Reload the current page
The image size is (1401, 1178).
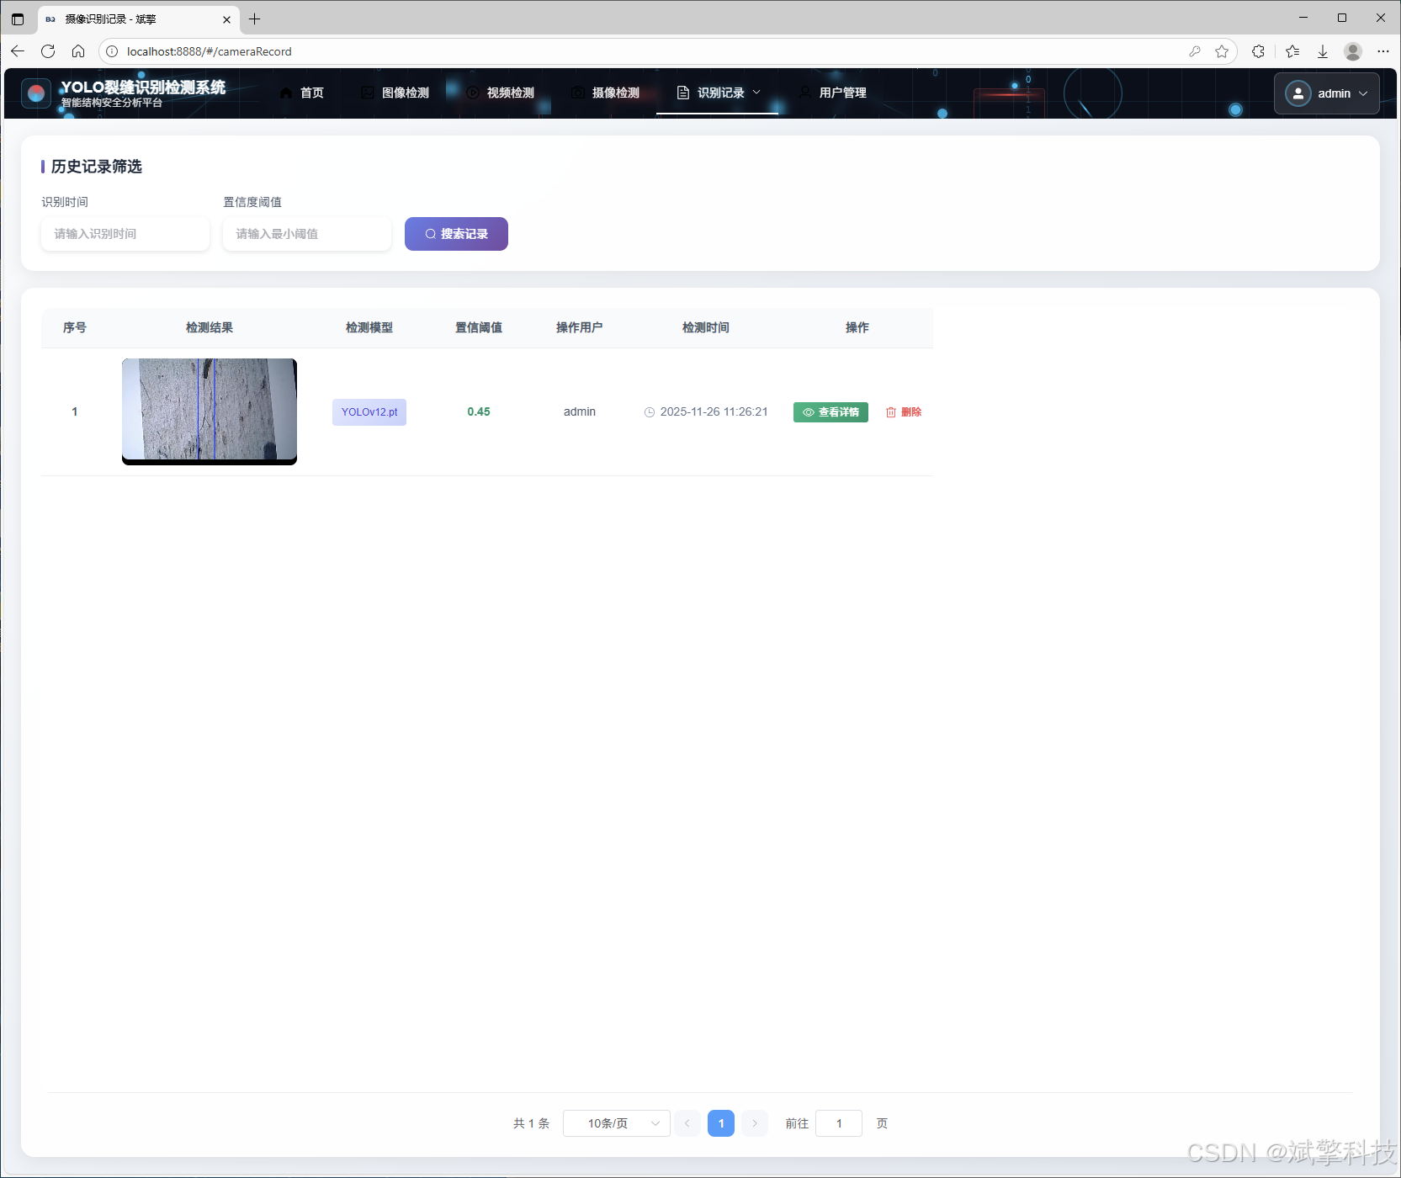tap(48, 51)
